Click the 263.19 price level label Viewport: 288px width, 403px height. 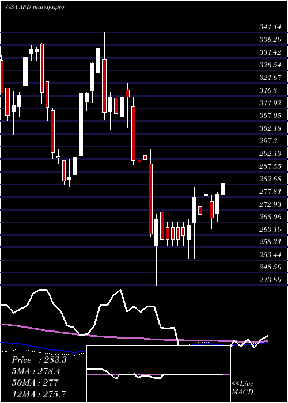[x=270, y=229]
